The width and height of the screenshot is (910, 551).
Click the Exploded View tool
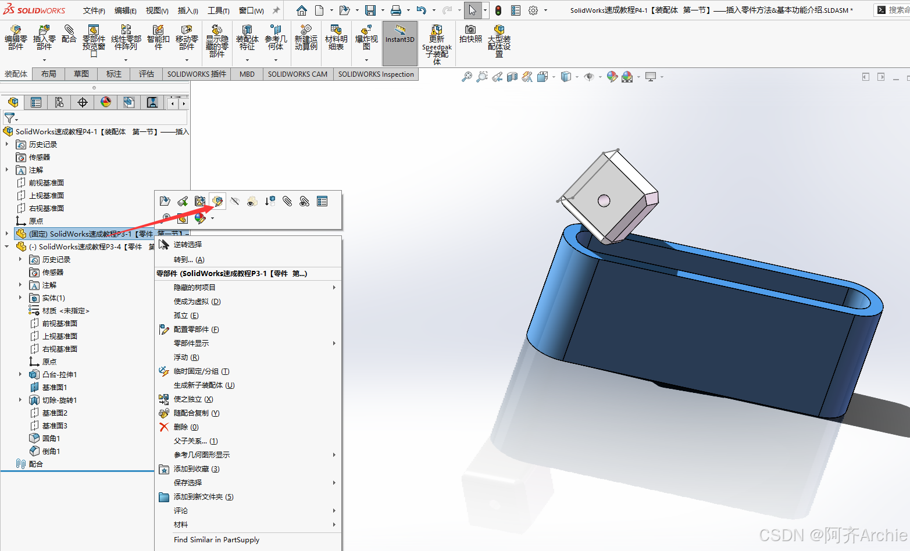click(x=366, y=37)
